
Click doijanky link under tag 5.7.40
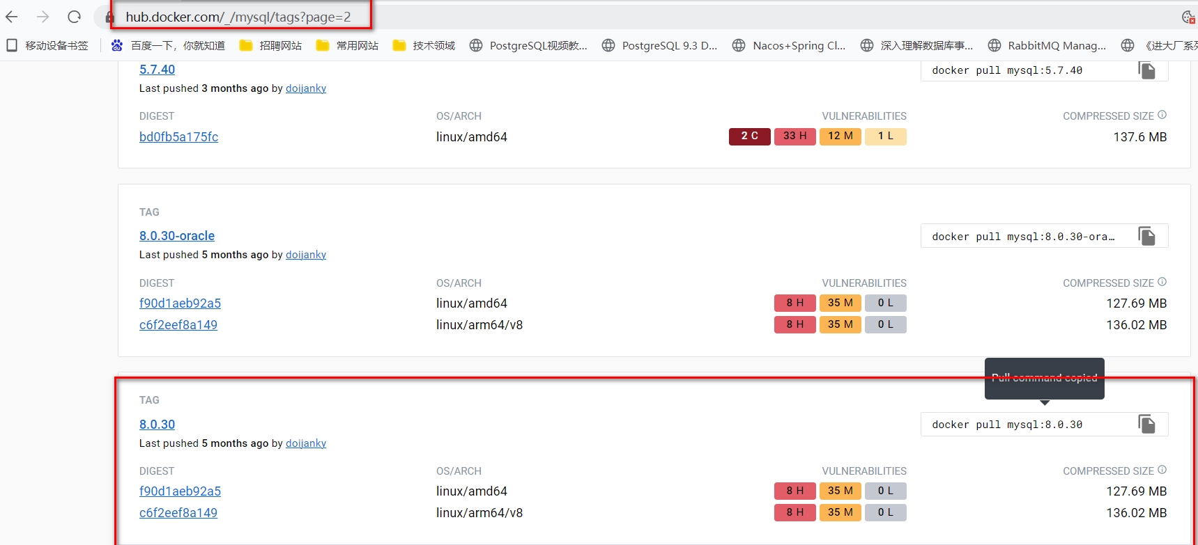[306, 88]
